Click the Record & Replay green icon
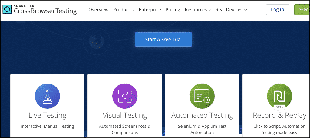Viewport: 310px width, 138px height. (279, 96)
